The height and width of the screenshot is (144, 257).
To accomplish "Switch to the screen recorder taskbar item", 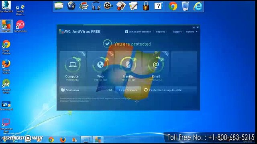I will pyautogui.click(x=86, y=140).
